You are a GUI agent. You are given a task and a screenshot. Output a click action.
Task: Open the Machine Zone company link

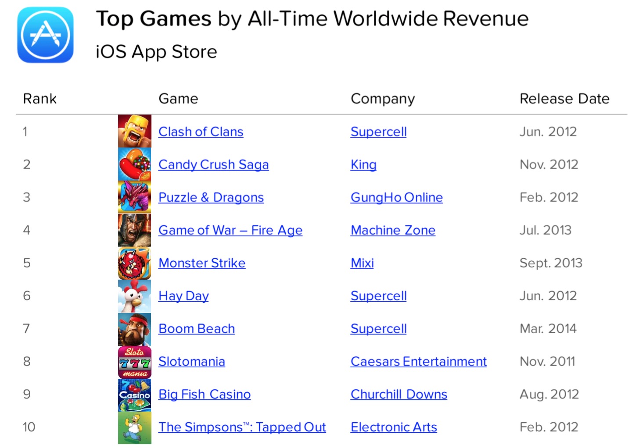point(393,230)
